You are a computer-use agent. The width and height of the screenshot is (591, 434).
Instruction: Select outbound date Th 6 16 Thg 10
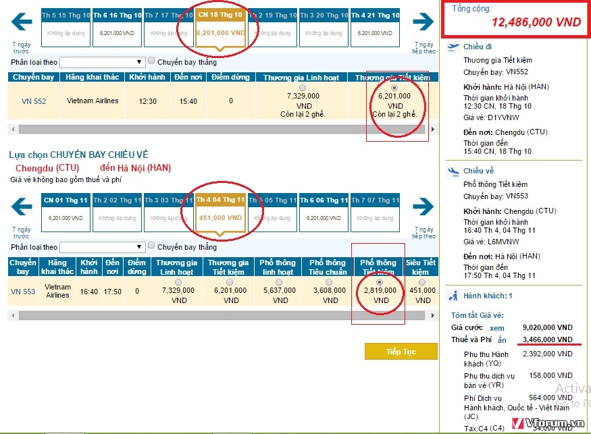(118, 28)
